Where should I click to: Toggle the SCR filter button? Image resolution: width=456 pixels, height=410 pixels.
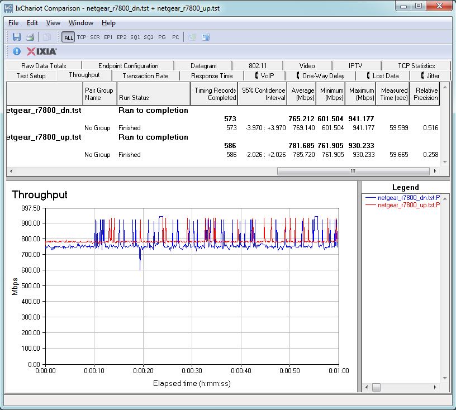pos(95,37)
